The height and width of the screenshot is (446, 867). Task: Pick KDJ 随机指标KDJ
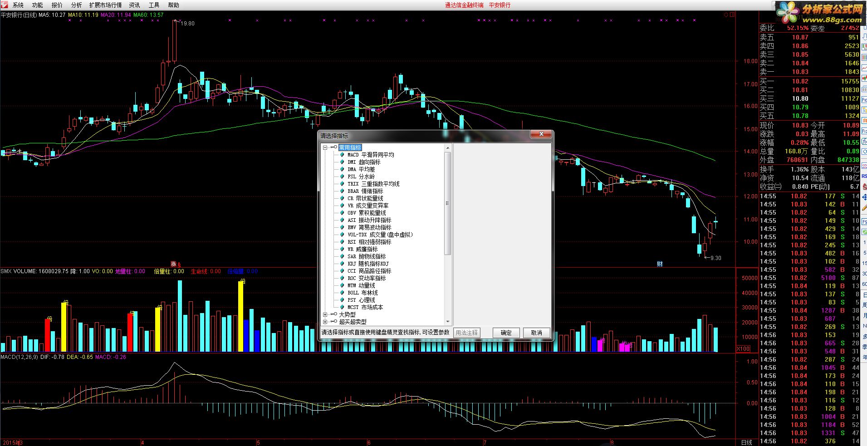point(368,264)
